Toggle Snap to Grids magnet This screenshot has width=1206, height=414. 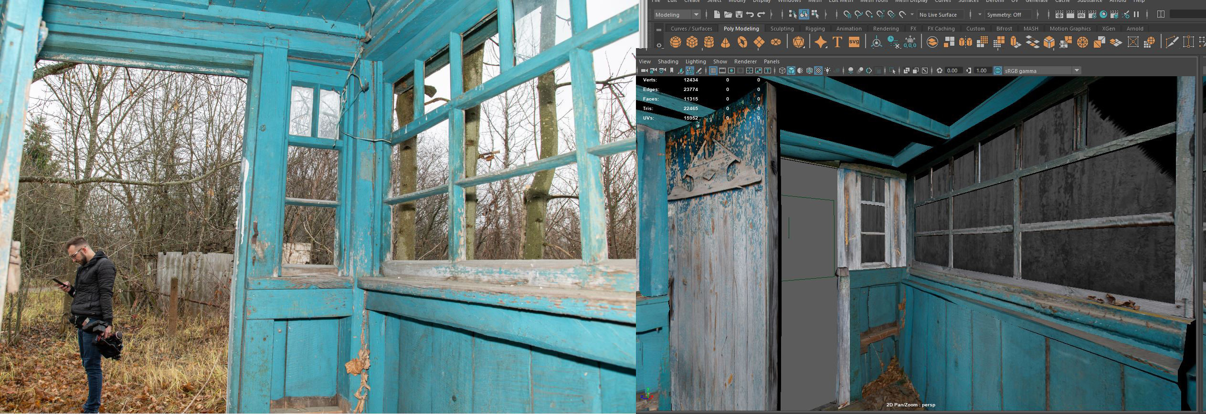pos(847,14)
